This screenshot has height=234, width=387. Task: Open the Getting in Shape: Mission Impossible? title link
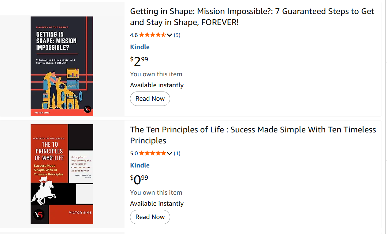click(252, 17)
